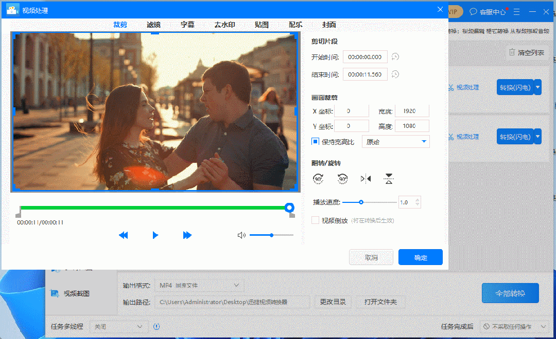Adjust the 播放速度 slider
556x339 pixels.
tap(370, 202)
